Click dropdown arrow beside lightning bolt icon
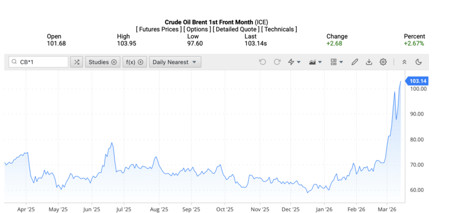The image size is (454, 213). 299,62
